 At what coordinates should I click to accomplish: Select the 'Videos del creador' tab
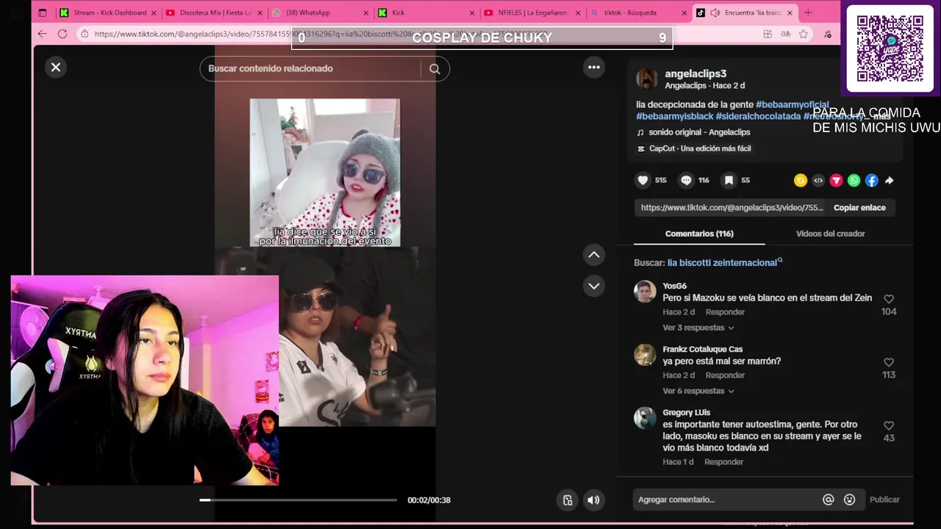click(830, 234)
